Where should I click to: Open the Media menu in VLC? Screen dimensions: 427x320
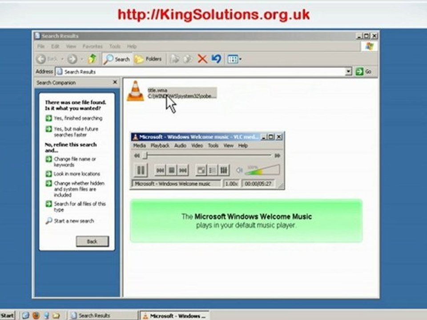pos(139,146)
